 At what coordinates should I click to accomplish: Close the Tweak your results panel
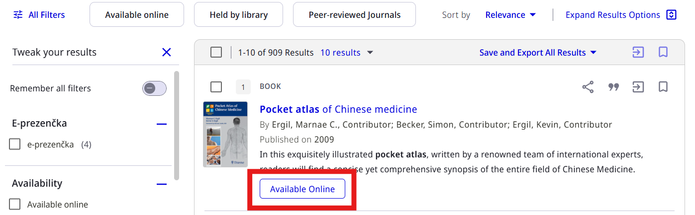[167, 52]
